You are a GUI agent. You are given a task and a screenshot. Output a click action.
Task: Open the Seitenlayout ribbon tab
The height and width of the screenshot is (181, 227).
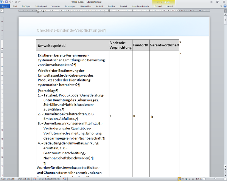(x=41, y=6)
